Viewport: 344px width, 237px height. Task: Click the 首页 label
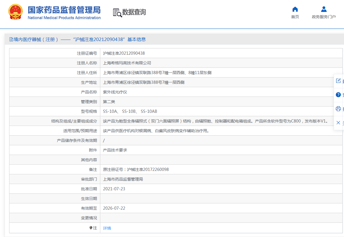pos(295,17)
